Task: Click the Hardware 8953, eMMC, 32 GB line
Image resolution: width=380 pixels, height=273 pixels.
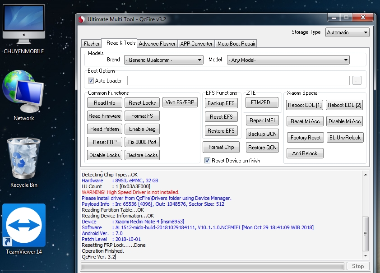Action: coord(120,180)
